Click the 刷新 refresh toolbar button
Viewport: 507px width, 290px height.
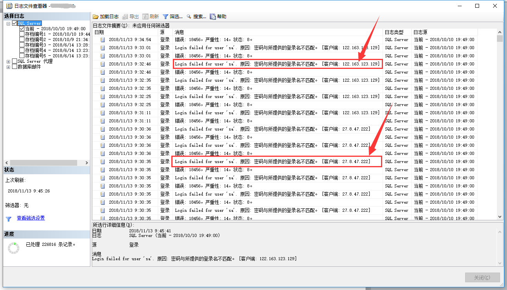(150, 17)
